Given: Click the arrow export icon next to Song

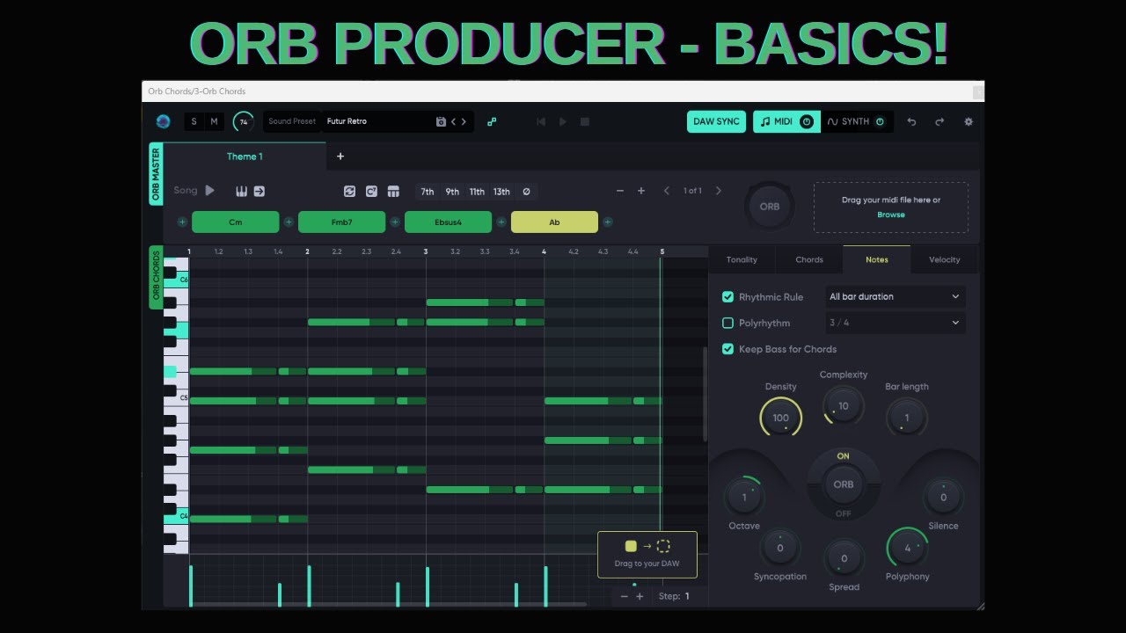Looking at the screenshot, I should coord(260,191).
